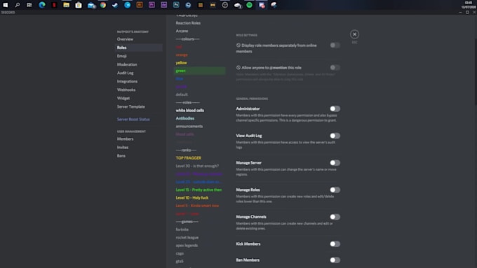The height and width of the screenshot is (268, 477).
Task: Open the Mail app from taskbar
Action: (91, 5)
